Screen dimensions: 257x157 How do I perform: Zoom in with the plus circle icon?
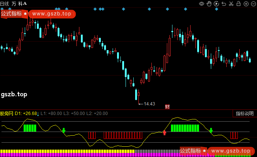coord(246,4)
